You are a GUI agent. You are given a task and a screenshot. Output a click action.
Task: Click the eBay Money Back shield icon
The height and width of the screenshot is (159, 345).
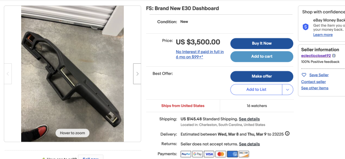[x=306, y=27]
